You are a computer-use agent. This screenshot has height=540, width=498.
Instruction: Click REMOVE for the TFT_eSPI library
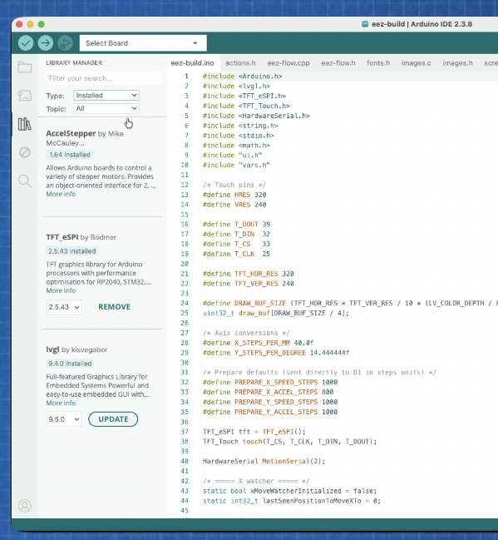coord(114,307)
